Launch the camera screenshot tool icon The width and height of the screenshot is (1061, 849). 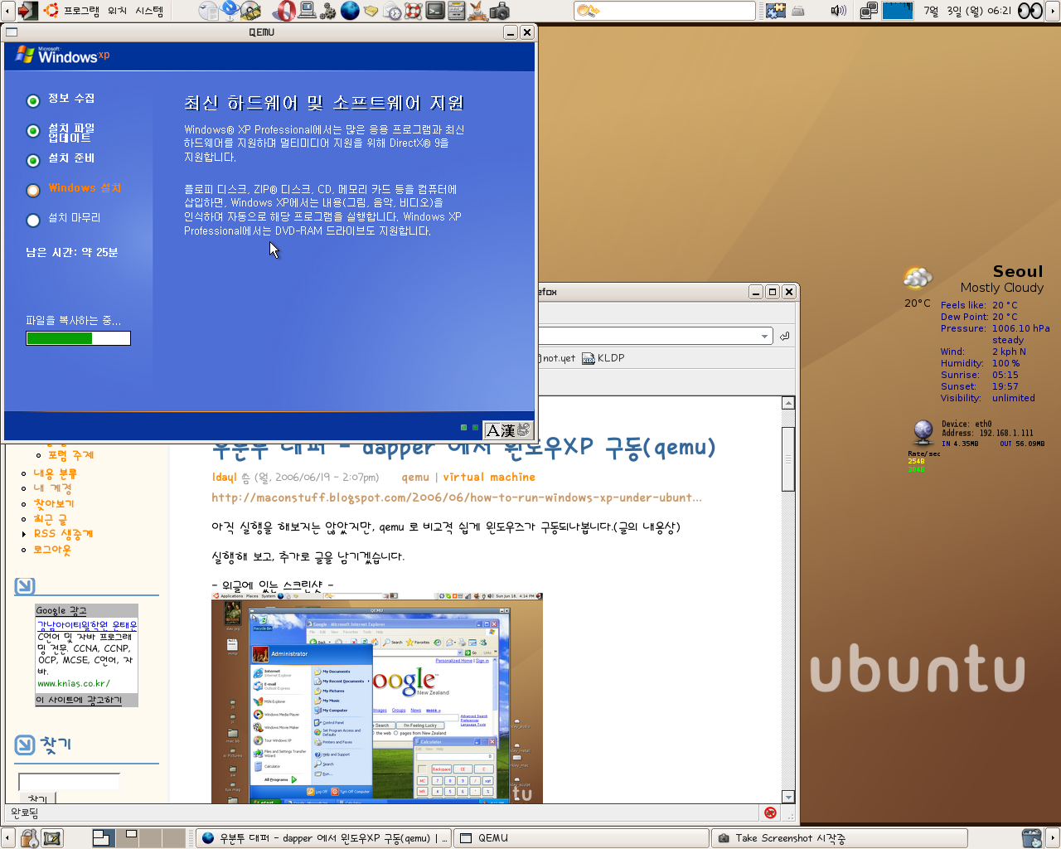pyautogui.click(x=499, y=11)
